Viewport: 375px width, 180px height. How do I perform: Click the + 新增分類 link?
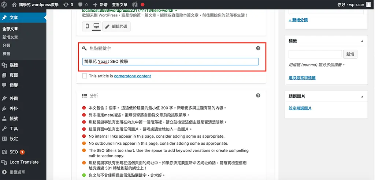click(298, 20)
